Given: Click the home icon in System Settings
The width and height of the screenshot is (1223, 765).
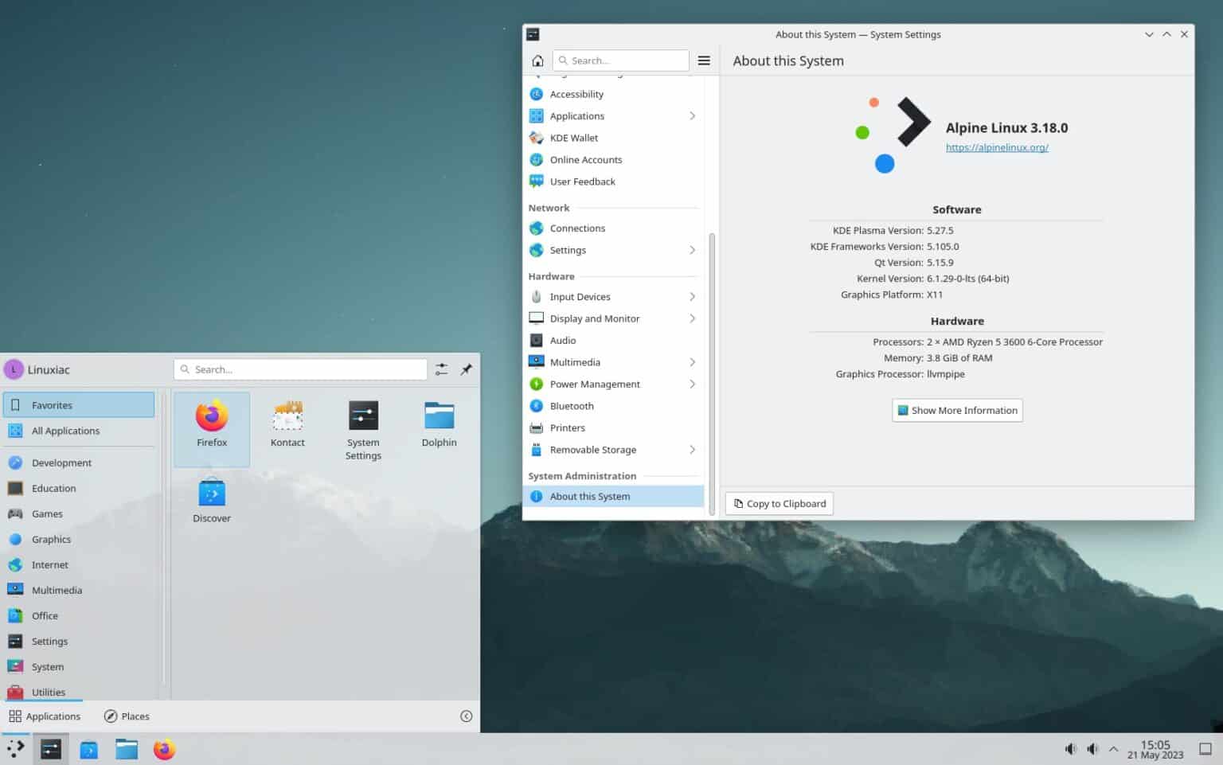Looking at the screenshot, I should pyautogui.click(x=537, y=60).
